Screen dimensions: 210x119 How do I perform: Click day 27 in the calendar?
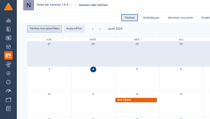[x=49, y=44]
